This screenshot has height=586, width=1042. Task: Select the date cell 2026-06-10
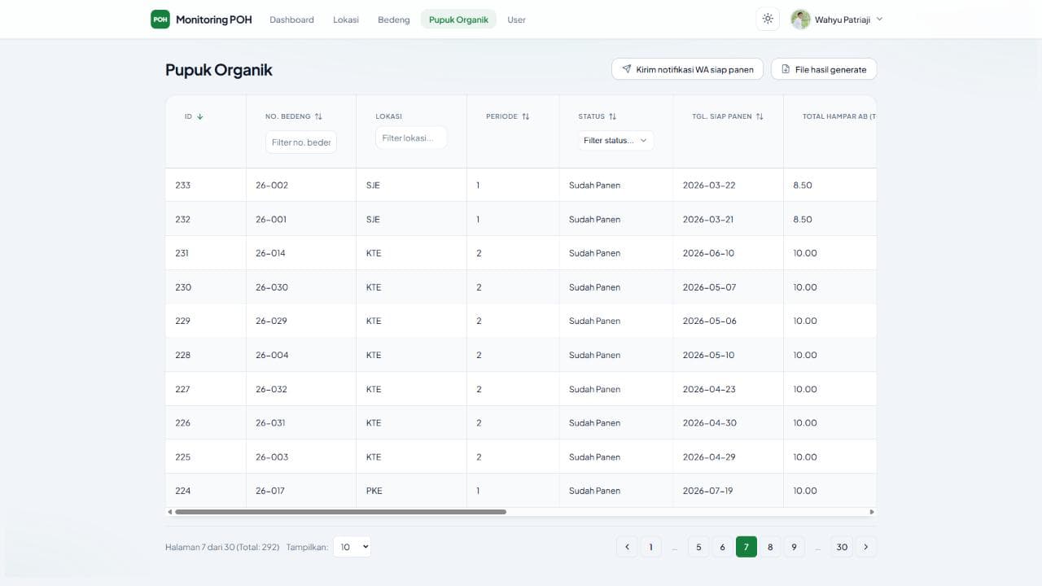708,253
